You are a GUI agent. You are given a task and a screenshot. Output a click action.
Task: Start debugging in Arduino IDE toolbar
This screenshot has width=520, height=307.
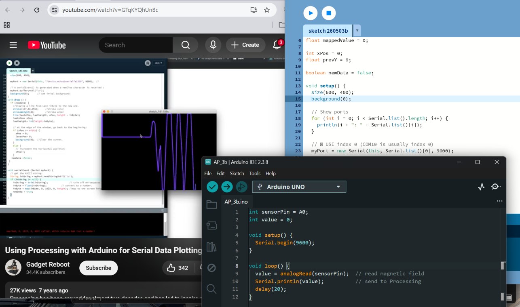(242, 187)
